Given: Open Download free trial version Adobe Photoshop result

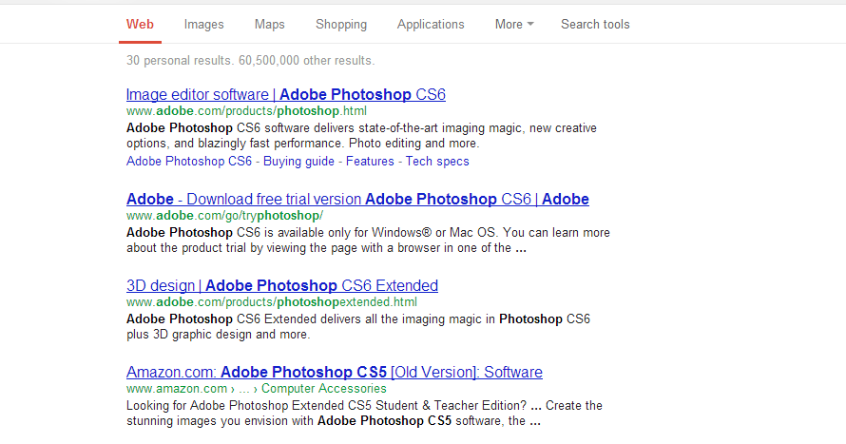Looking at the screenshot, I should coord(357,199).
